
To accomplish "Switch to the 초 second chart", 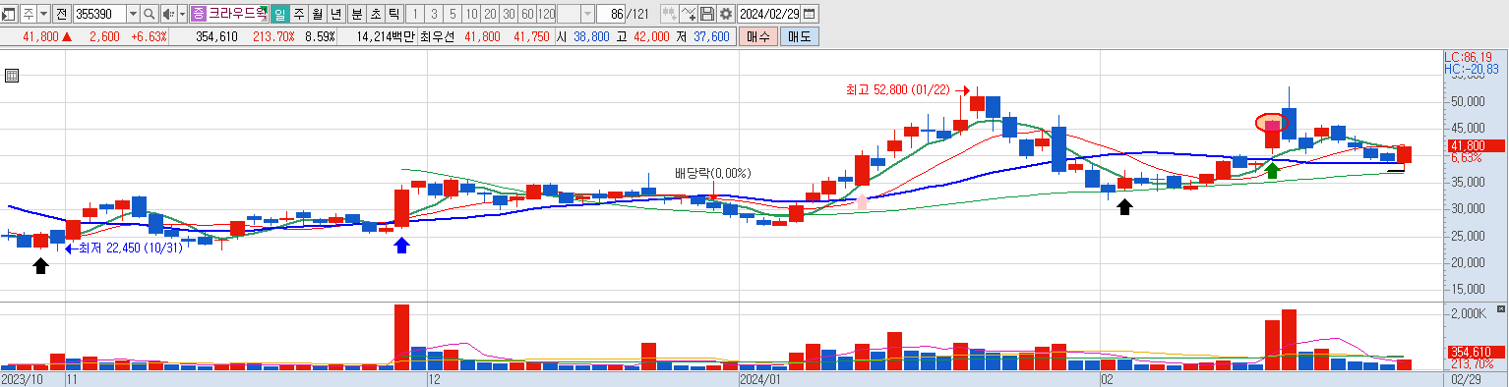I will pyautogui.click(x=375, y=14).
